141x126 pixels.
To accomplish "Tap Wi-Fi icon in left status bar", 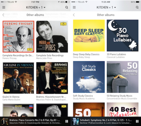I will tap(16, 2).
